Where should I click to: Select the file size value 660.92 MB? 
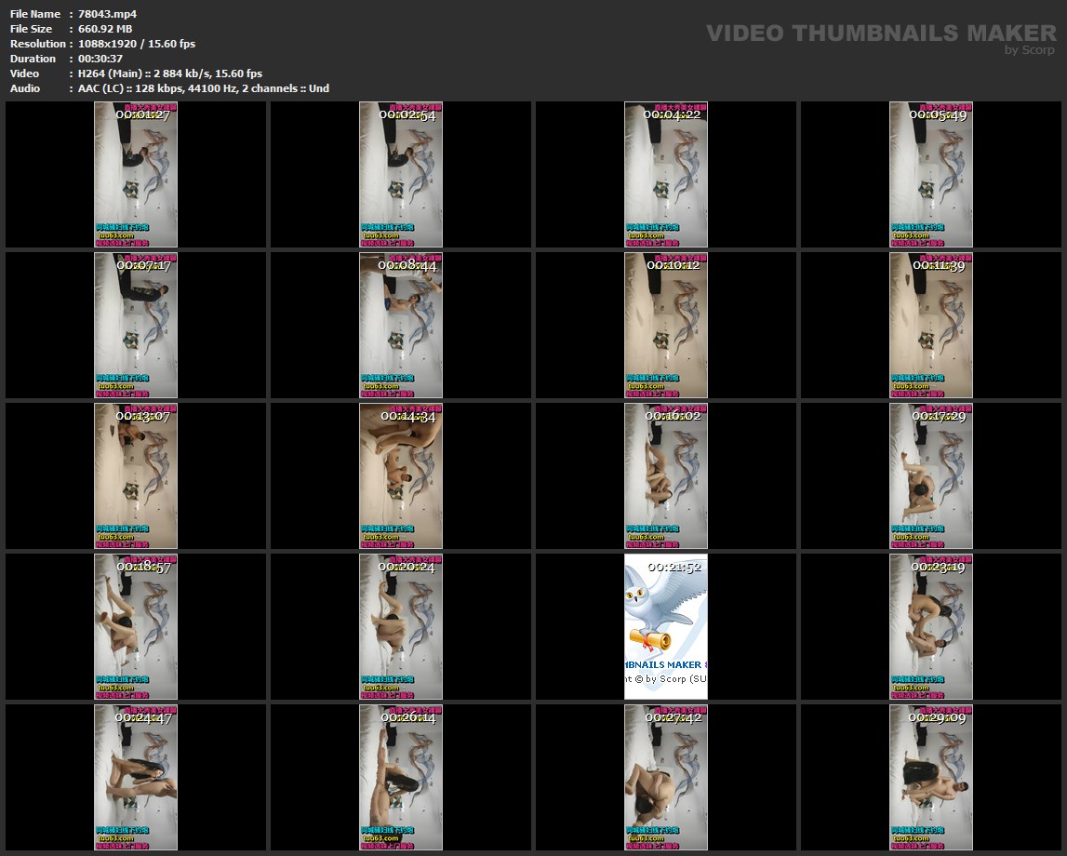(105, 29)
